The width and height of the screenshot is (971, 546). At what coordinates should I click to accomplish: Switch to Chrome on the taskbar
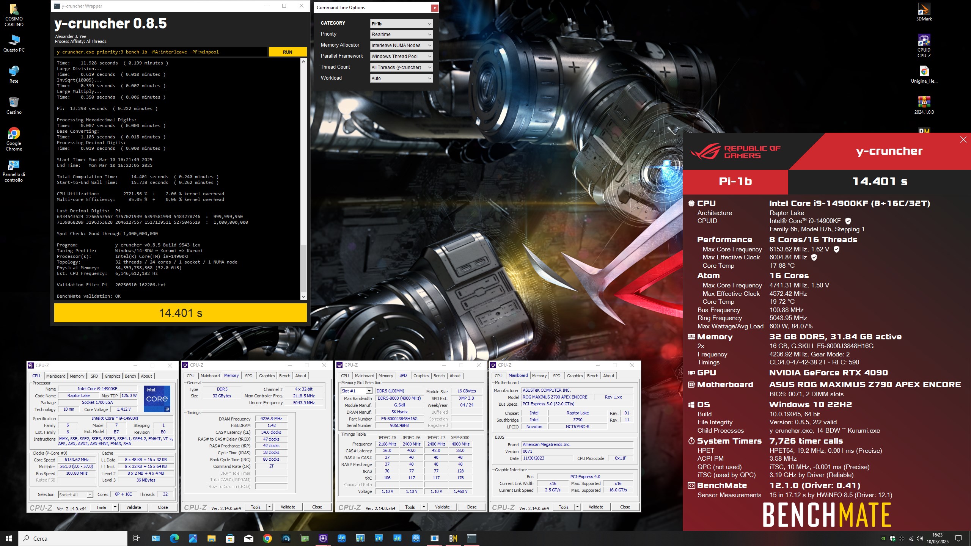tap(267, 538)
